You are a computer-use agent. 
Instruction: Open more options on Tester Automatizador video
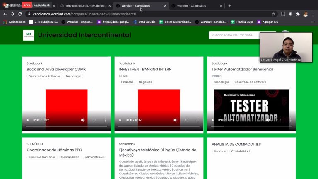[x=290, y=120]
